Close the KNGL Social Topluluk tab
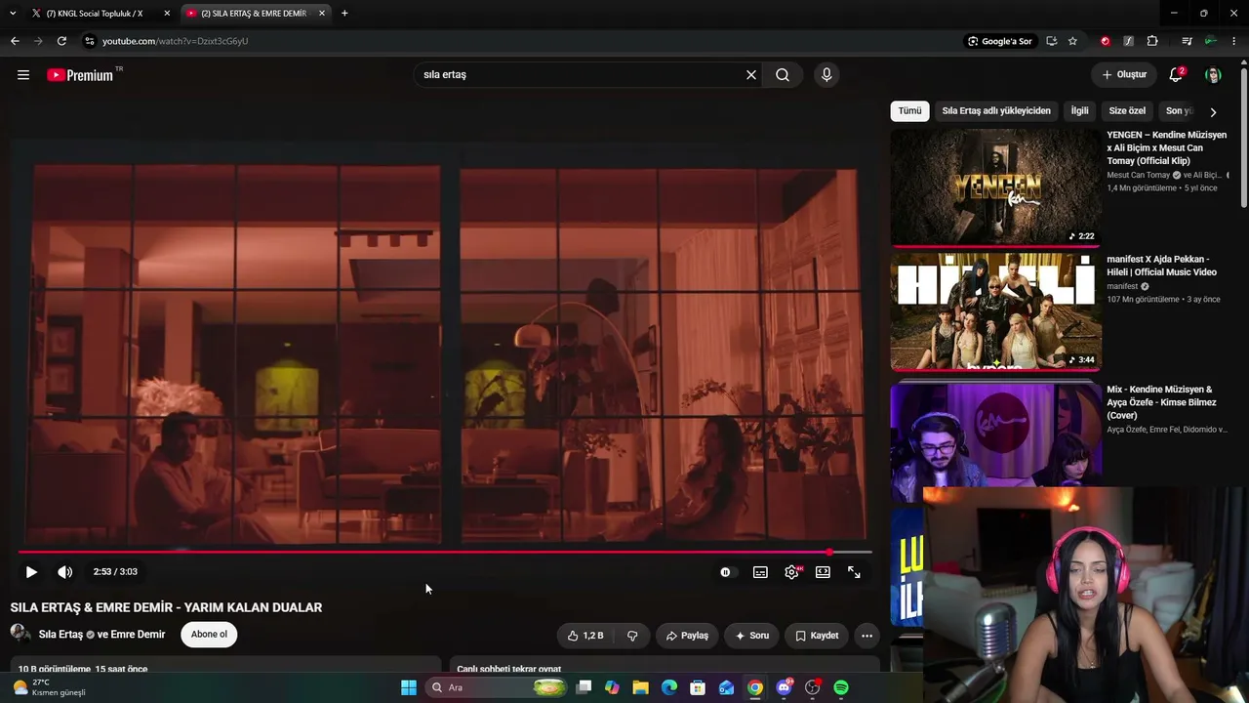1249x703 pixels. click(x=167, y=14)
